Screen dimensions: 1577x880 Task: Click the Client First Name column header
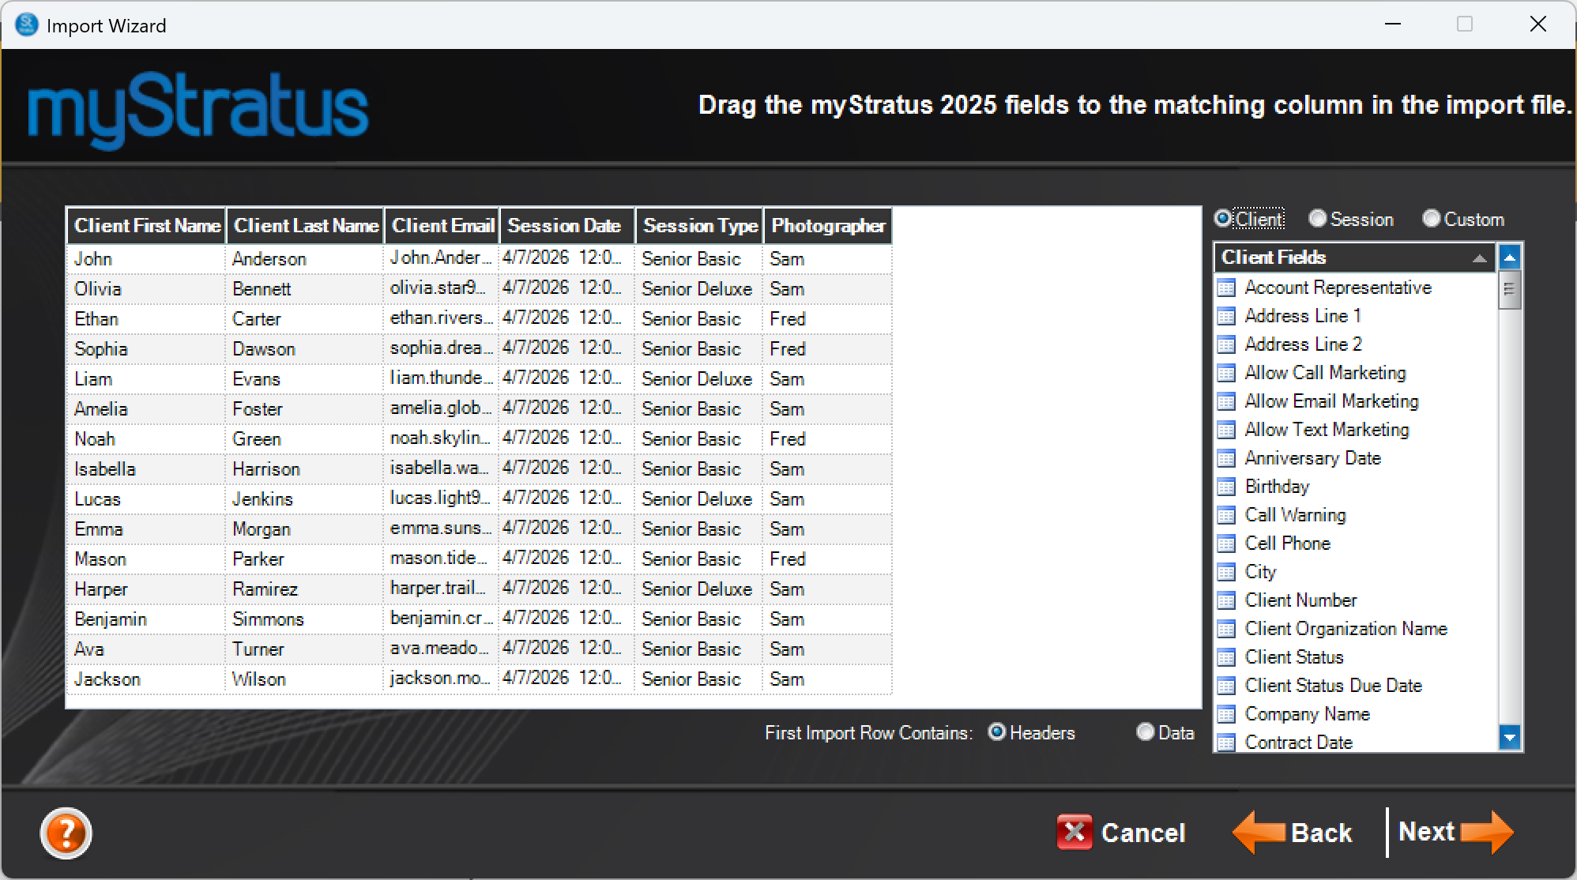(x=147, y=226)
